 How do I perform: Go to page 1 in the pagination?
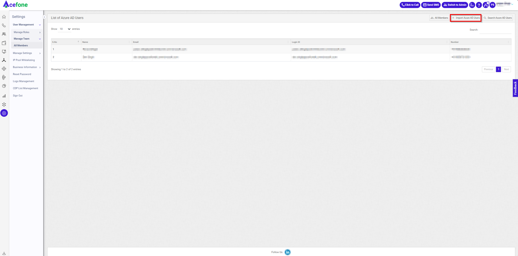pos(498,69)
